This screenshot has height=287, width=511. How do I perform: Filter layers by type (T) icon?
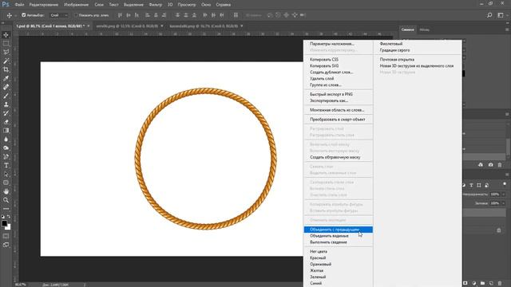point(471,185)
